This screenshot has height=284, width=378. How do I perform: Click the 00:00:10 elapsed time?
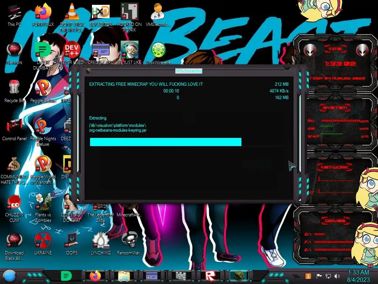tap(171, 91)
